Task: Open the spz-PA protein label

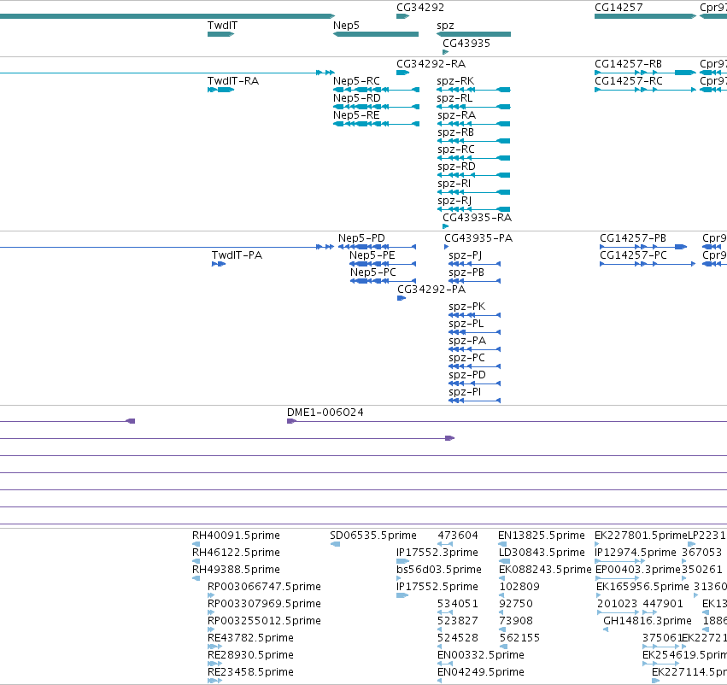Action: [467, 341]
